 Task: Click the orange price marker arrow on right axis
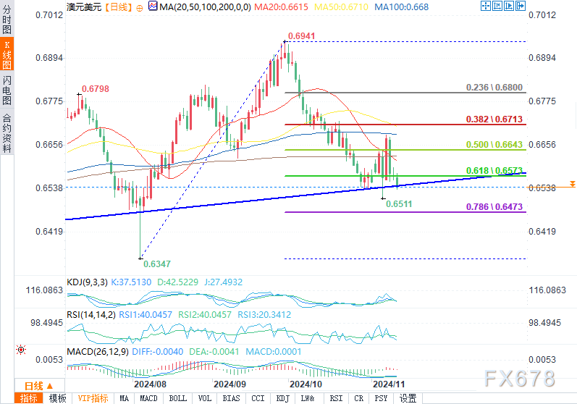click(572, 183)
